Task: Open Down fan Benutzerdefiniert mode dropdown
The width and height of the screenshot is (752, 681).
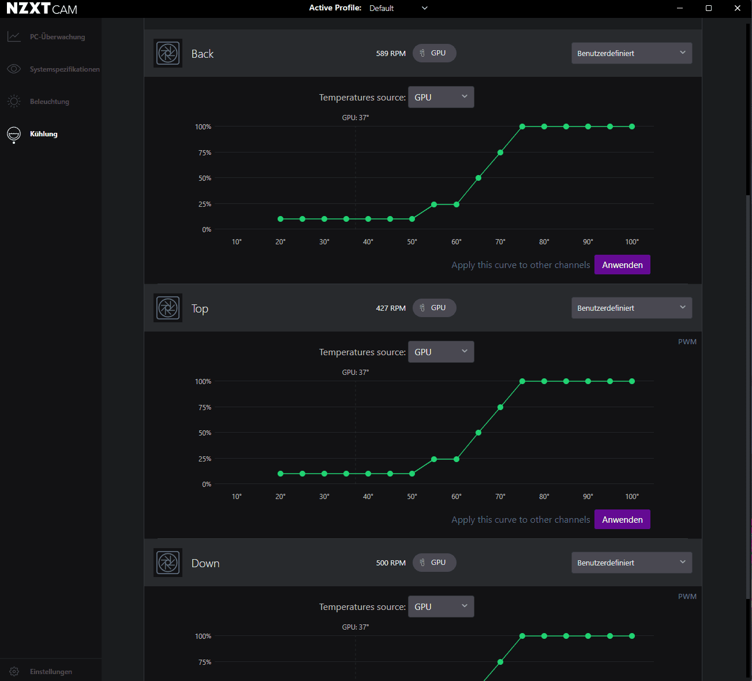Action: pyautogui.click(x=632, y=563)
